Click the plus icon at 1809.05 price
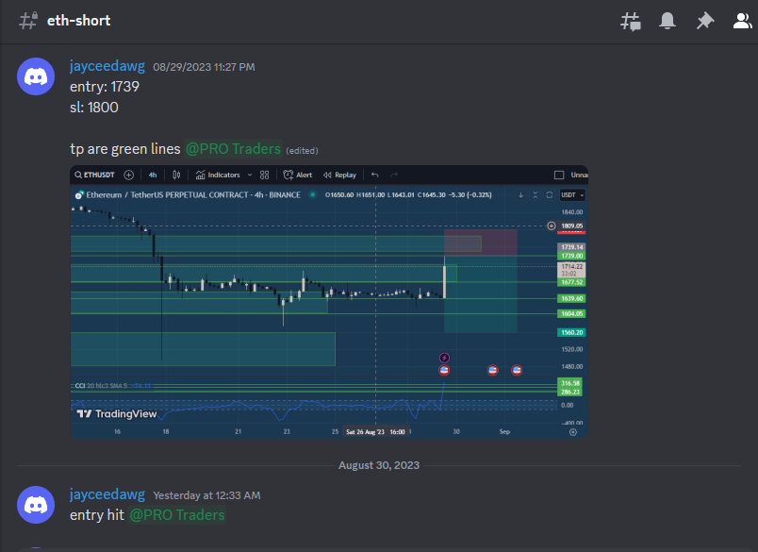 click(x=552, y=226)
